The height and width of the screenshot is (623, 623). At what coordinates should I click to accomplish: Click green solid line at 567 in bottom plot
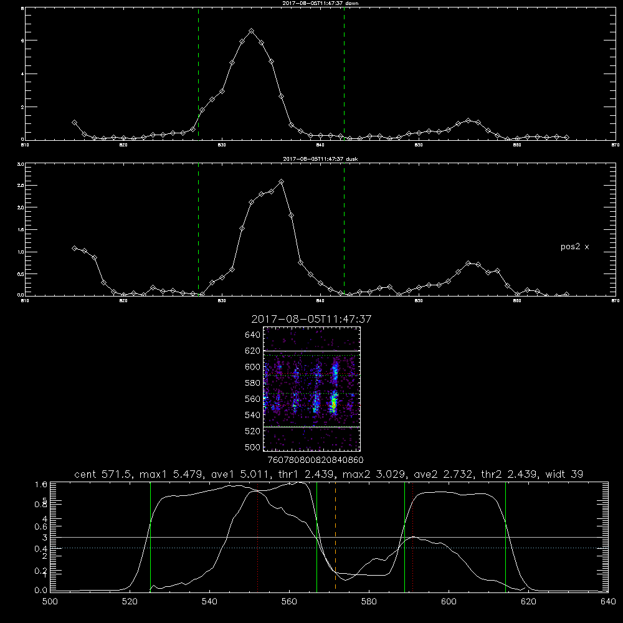point(316,536)
